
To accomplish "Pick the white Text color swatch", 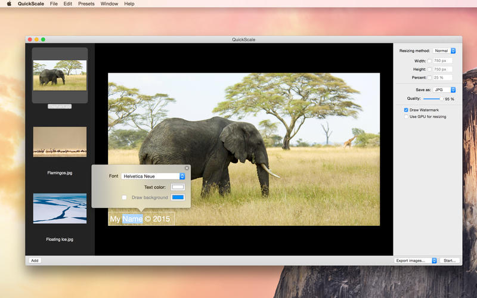I will point(178,187).
